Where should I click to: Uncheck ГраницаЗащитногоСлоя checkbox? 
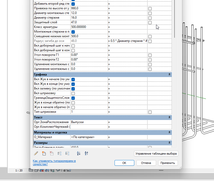73,98
